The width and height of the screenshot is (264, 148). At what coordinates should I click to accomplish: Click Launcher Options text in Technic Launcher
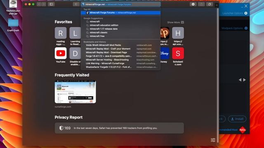[x=233, y=13]
